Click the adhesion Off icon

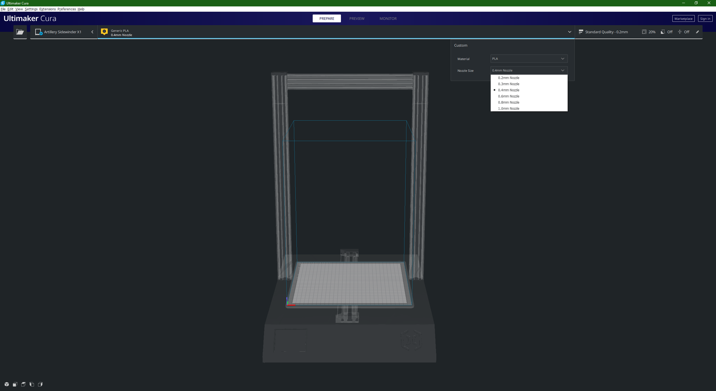pos(680,32)
